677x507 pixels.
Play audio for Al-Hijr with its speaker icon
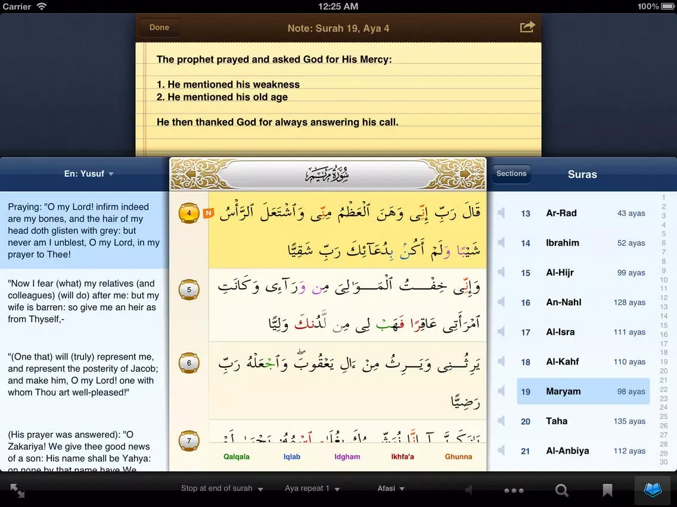501,272
